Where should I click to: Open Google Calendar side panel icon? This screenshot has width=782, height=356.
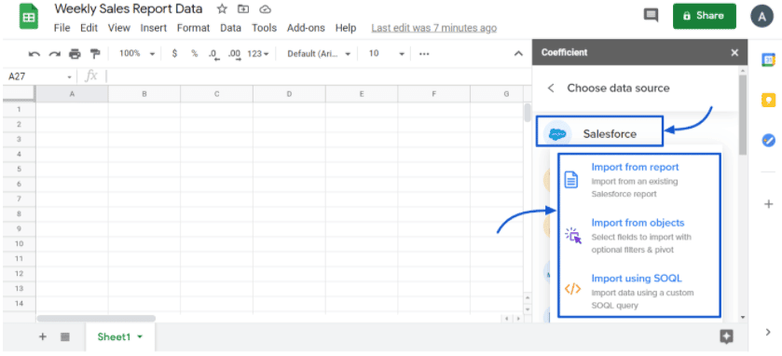pos(769,60)
